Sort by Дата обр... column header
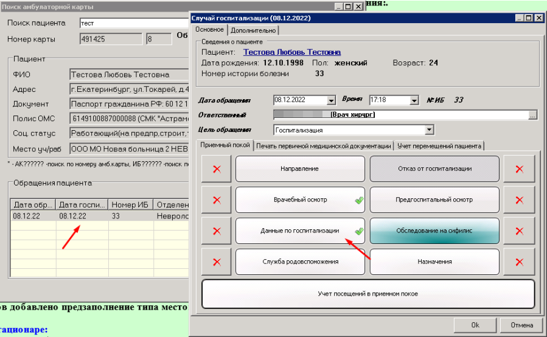The height and width of the screenshot is (337, 547). [33, 205]
